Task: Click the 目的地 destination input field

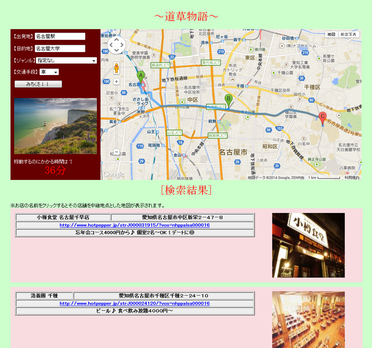Action: 60,49
